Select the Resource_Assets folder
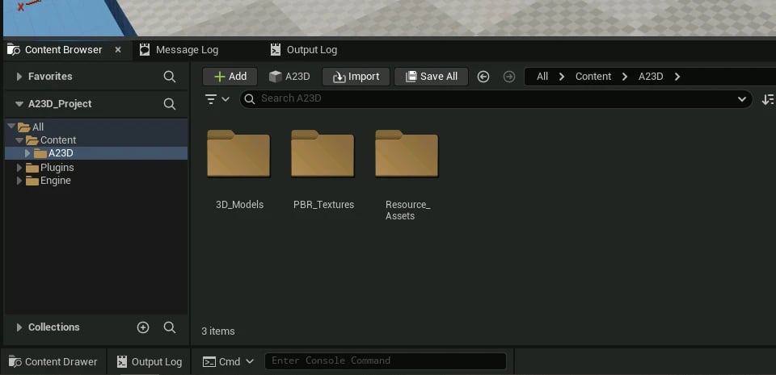 click(407, 175)
